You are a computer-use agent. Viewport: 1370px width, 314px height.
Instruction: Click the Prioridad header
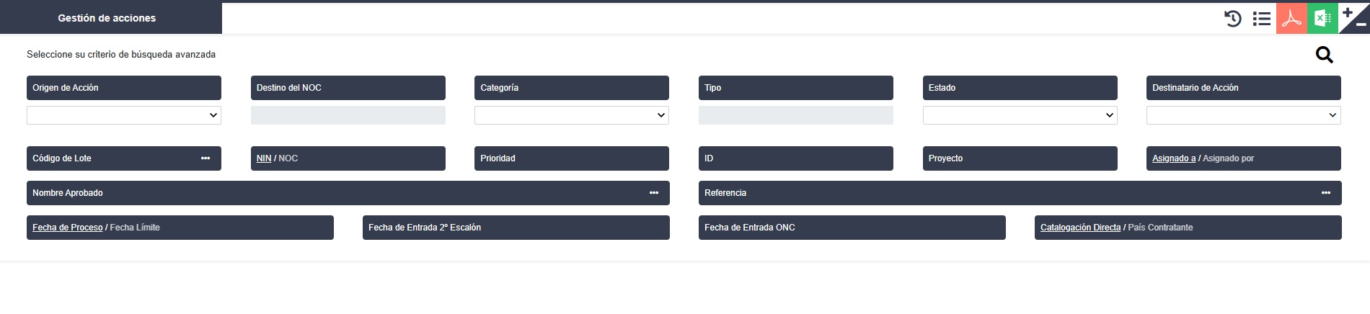572,158
